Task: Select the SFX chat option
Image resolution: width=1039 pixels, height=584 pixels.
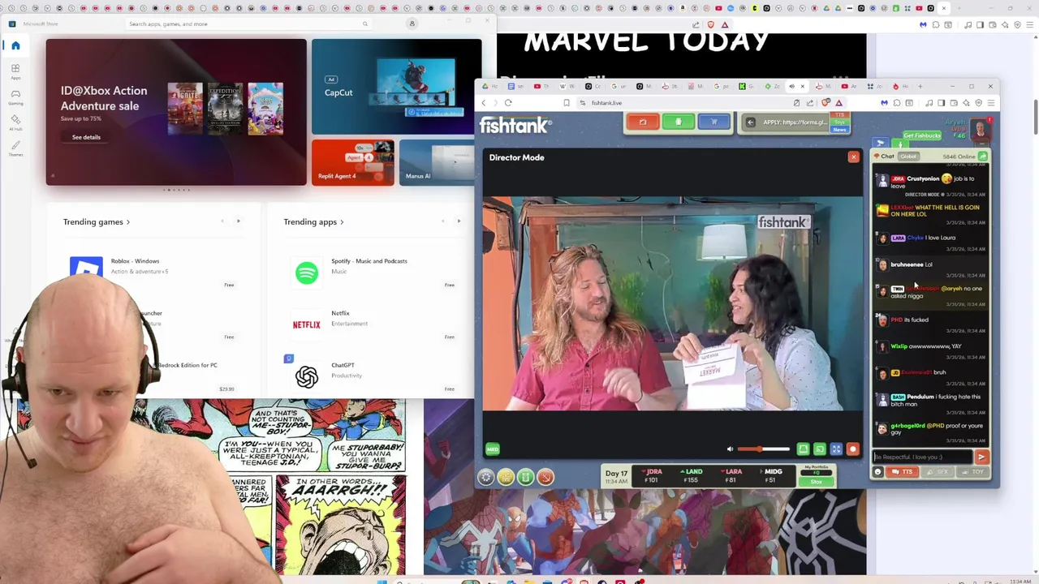Action: pos(937,472)
